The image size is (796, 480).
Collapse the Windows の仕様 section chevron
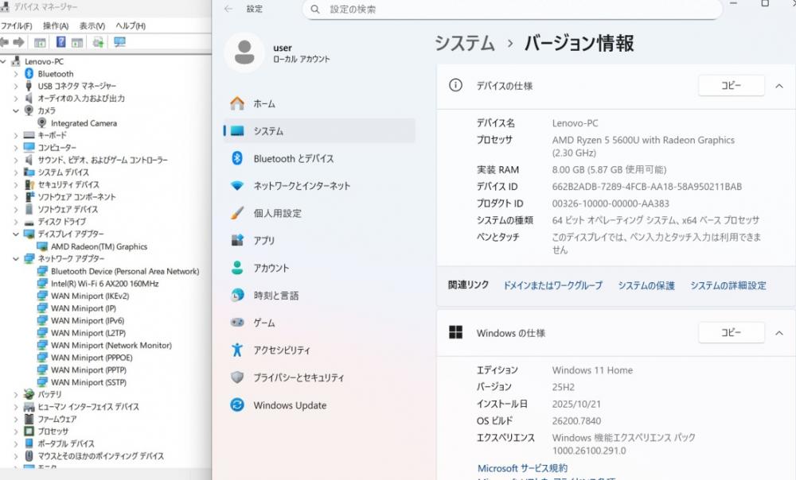click(779, 333)
